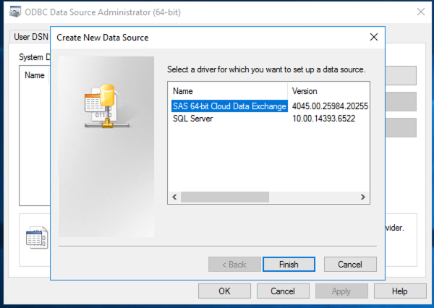Select the SQL Server driver
This screenshot has width=434, height=308.
click(193, 118)
